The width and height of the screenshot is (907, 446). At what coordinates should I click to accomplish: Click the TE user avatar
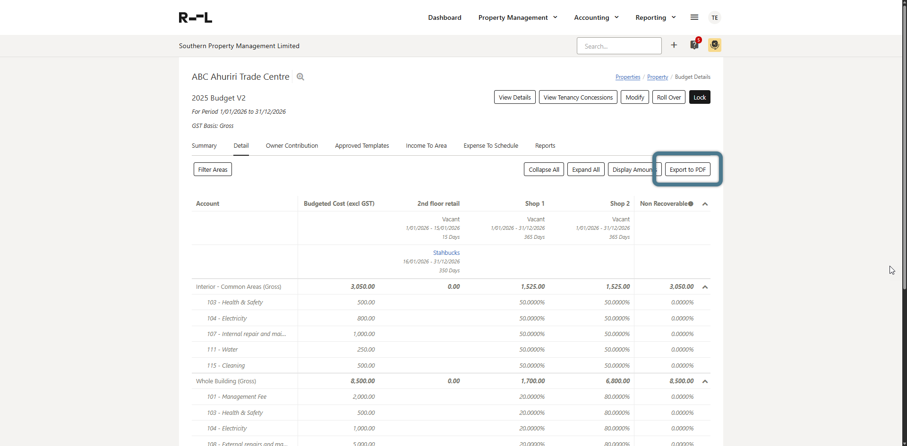[x=714, y=17]
